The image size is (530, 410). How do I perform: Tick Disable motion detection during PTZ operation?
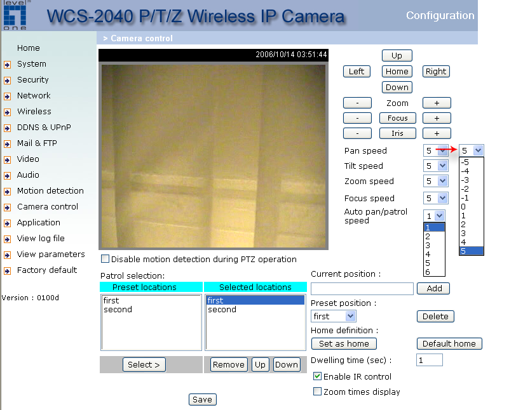(x=105, y=259)
